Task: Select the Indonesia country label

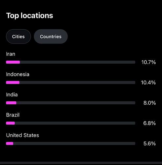Action: (x=18, y=74)
